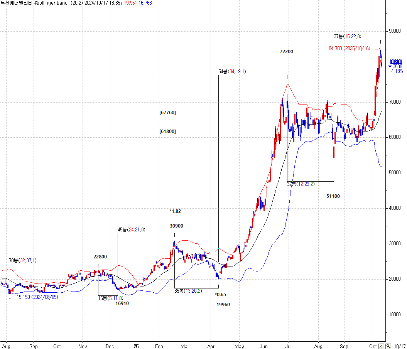Click the 16봉(5,11,0) bar count label

(x=111, y=298)
